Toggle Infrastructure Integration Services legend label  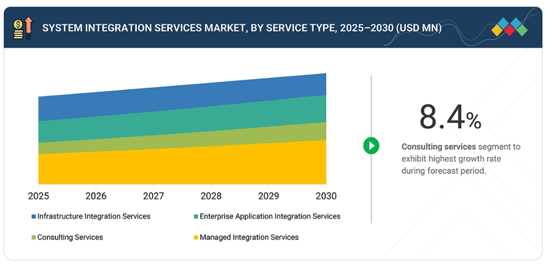pos(93,216)
